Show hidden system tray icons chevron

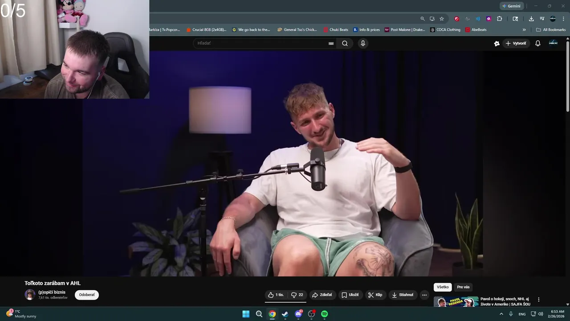click(x=501, y=314)
